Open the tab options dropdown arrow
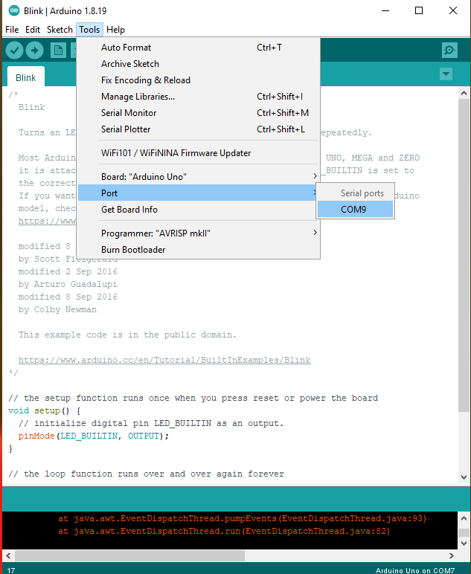471x574 pixels. [x=446, y=74]
